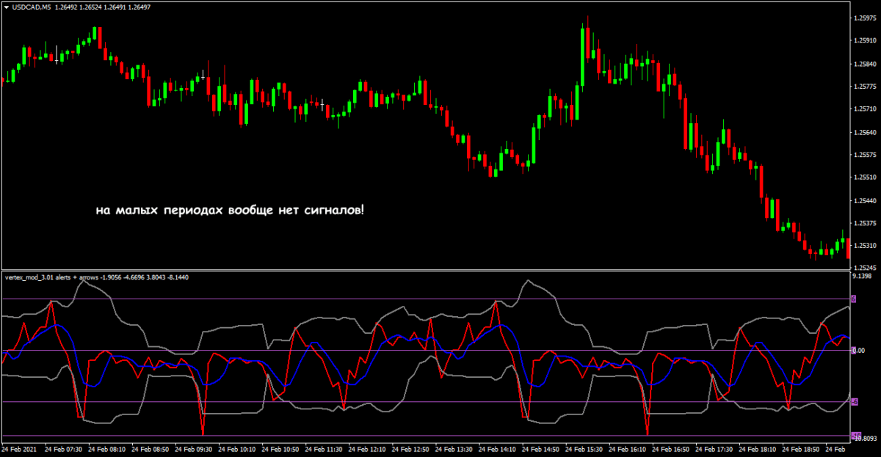This screenshot has height=457, width=881.
Task: Click the 1.25440 price scale value
Action: (863, 200)
